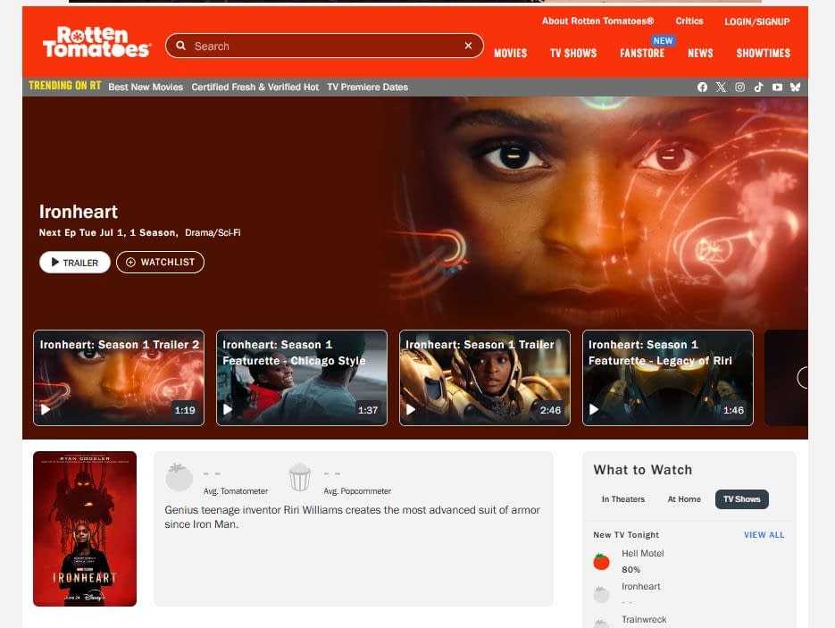Open the YouTube social icon
This screenshot has height=628, width=835.
tap(777, 88)
